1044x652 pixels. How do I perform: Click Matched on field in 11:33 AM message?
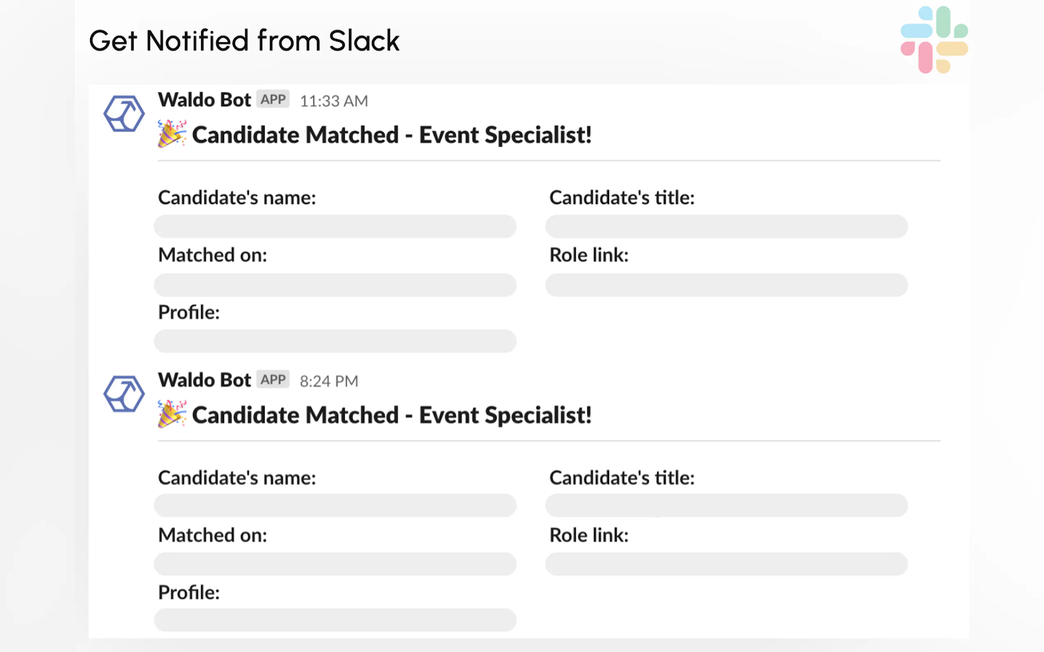pyautogui.click(x=335, y=285)
